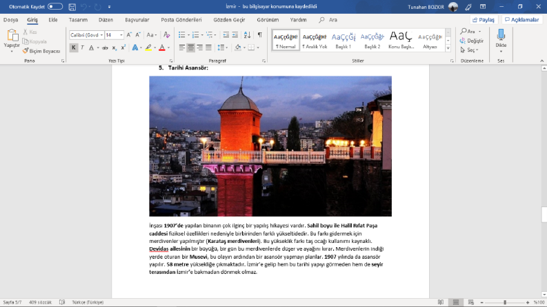Switch to the Başvurular tab
547x307 pixels.
[137, 20]
